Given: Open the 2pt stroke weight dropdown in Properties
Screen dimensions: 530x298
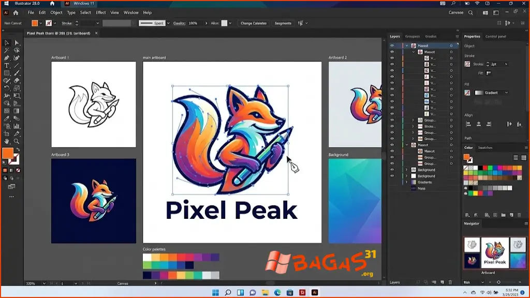Looking at the screenshot, I should click(x=506, y=64).
